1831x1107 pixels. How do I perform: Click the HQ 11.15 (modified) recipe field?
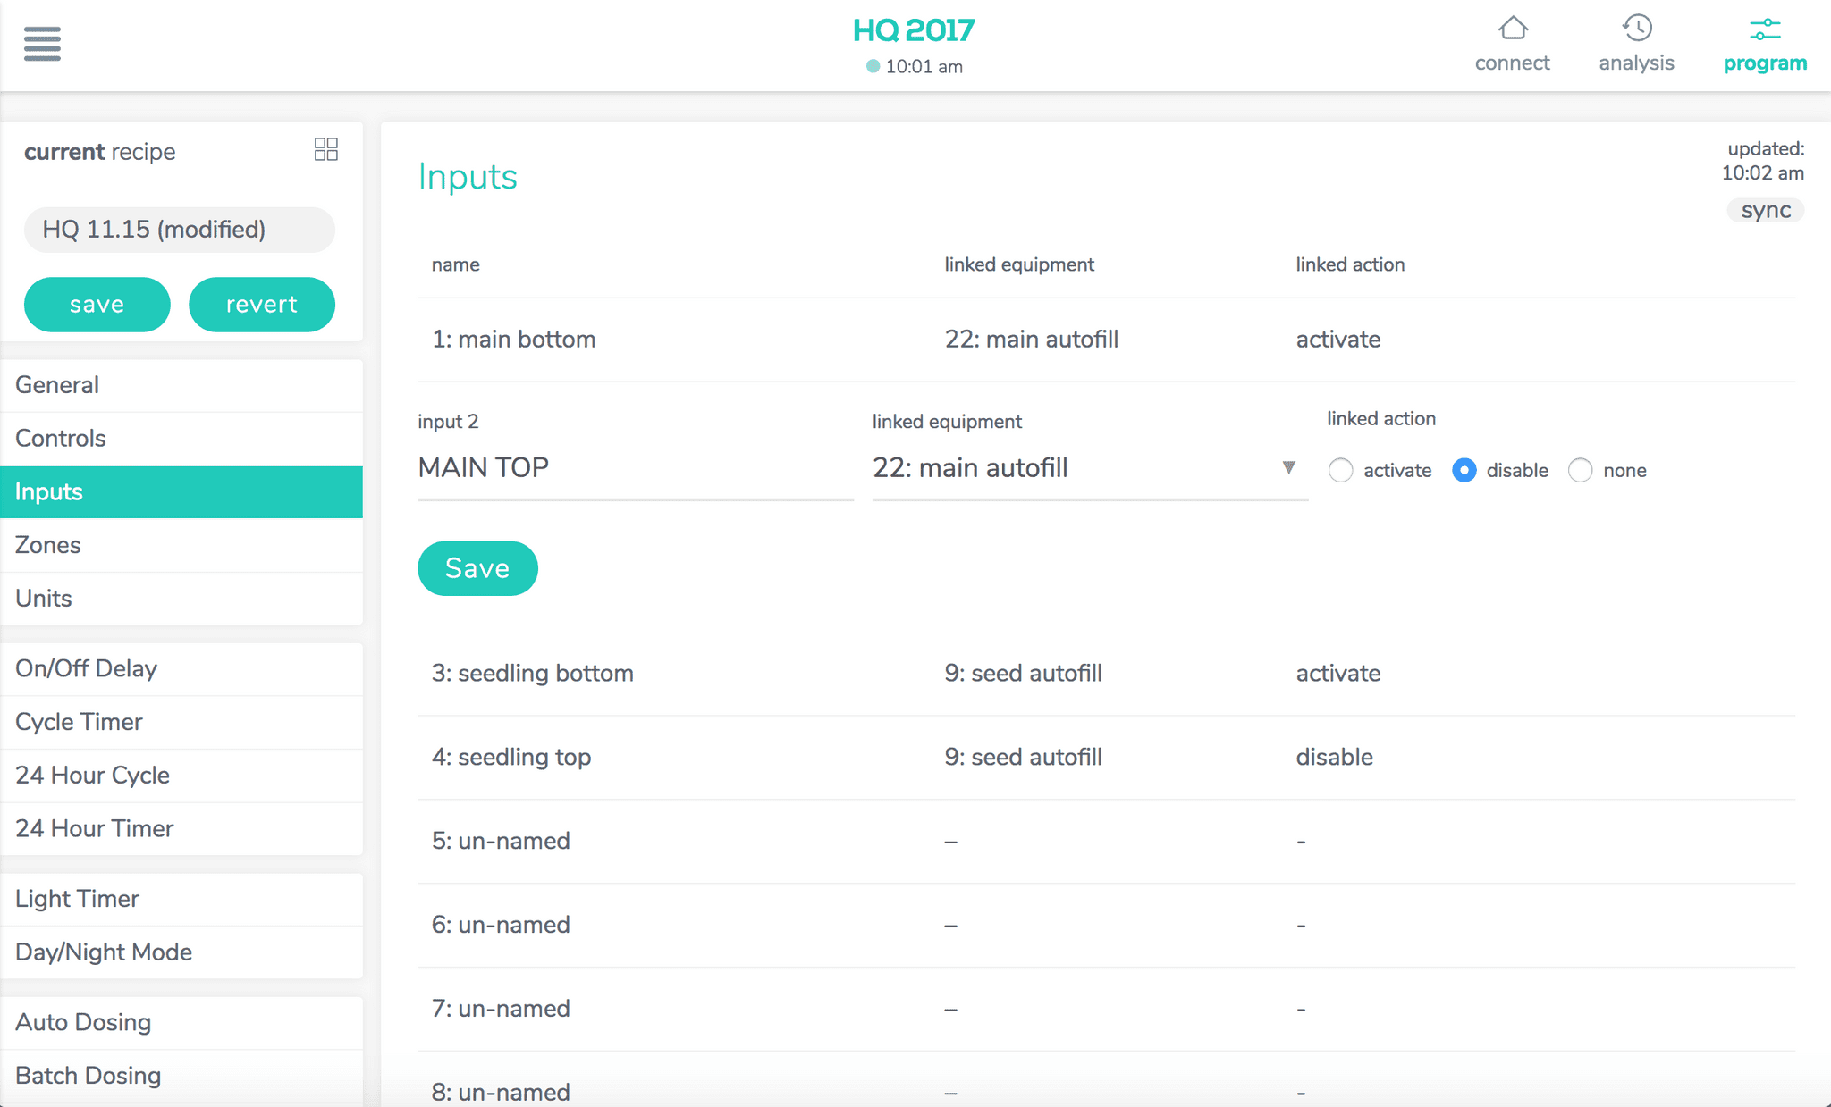click(x=179, y=230)
